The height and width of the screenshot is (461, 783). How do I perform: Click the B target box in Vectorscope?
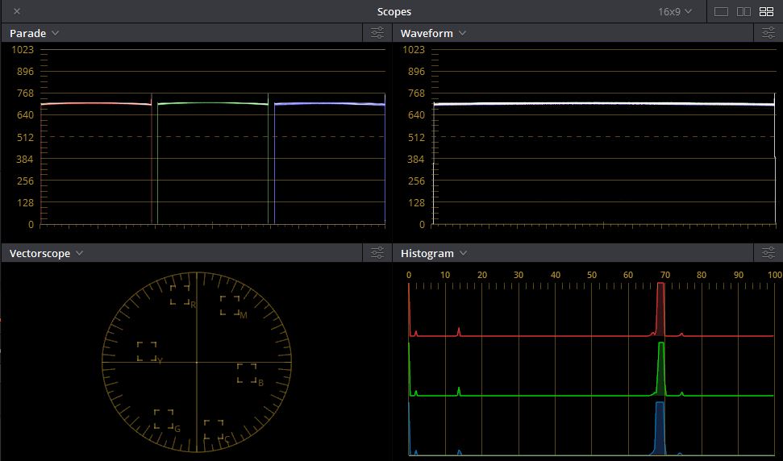[247, 372]
